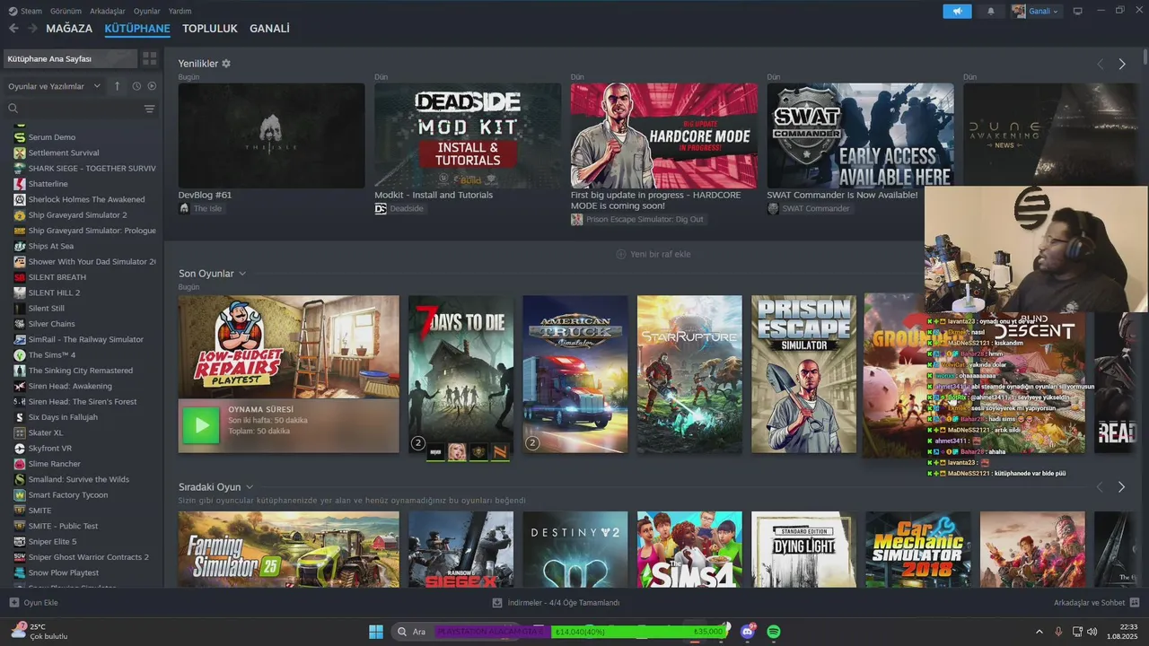Open Arkadaşlar ve Sohbet
This screenshot has width=1149, height=646.
[x=1097, y=603]
